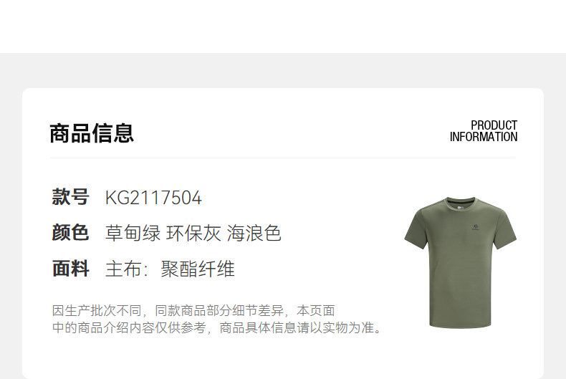The image size is (566, 379).
Task: Click the small chest logo on the t-shirt
Action: pyautogui.click(x=476, y=227)
